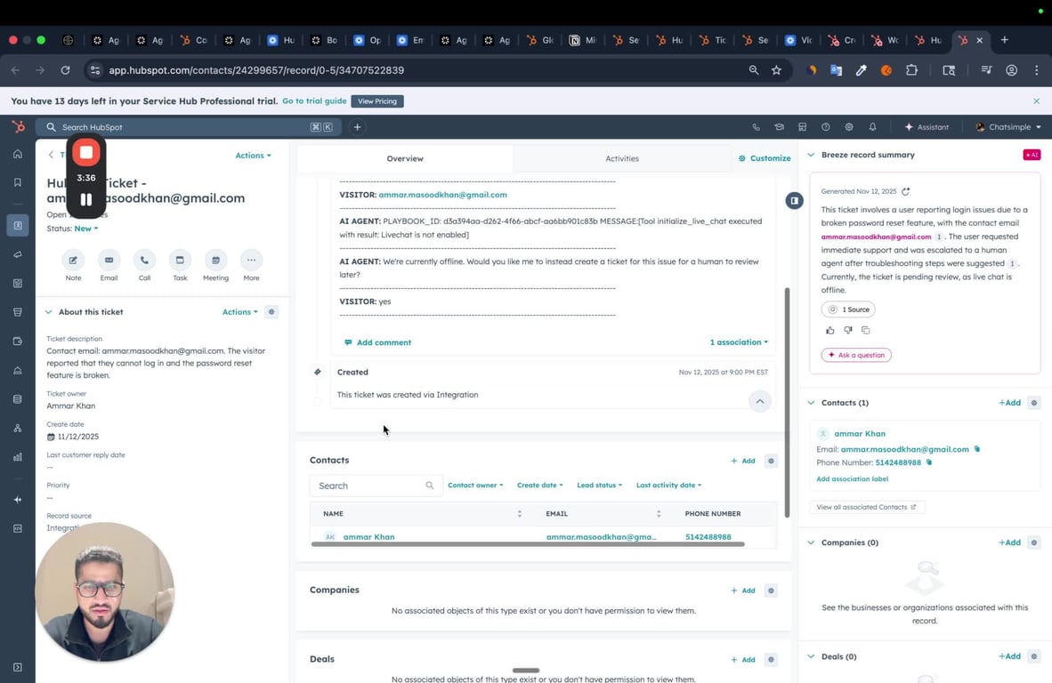The height and width of the screenshot is (683, 1052).
Task: Pause the screen recording
Action: (85, 199)
